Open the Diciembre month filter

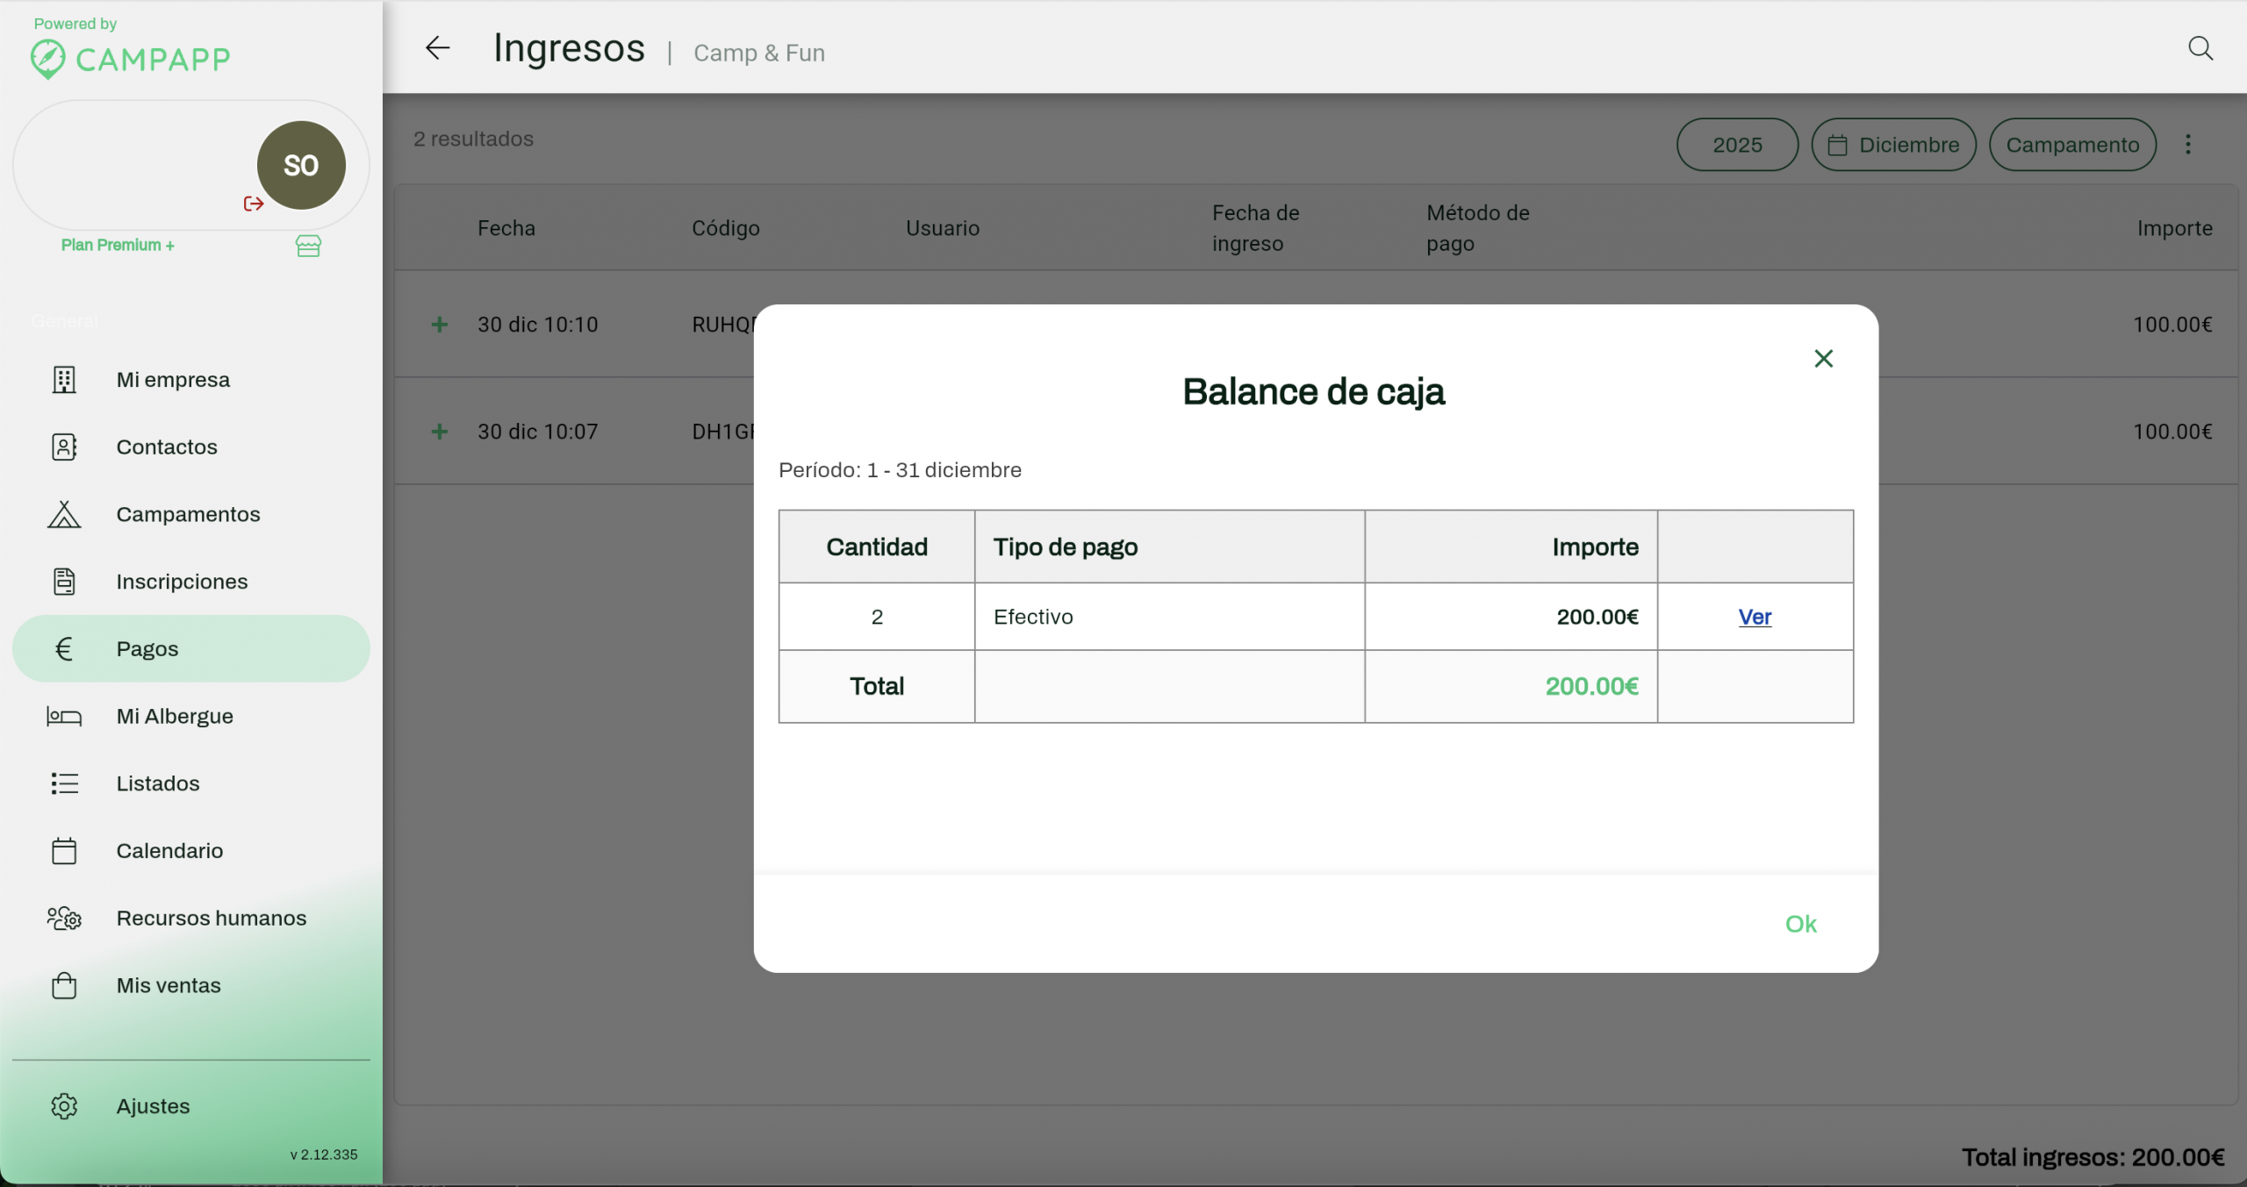click(x=1893, y=145)
